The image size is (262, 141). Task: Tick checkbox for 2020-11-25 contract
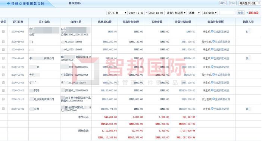point(3,42)
